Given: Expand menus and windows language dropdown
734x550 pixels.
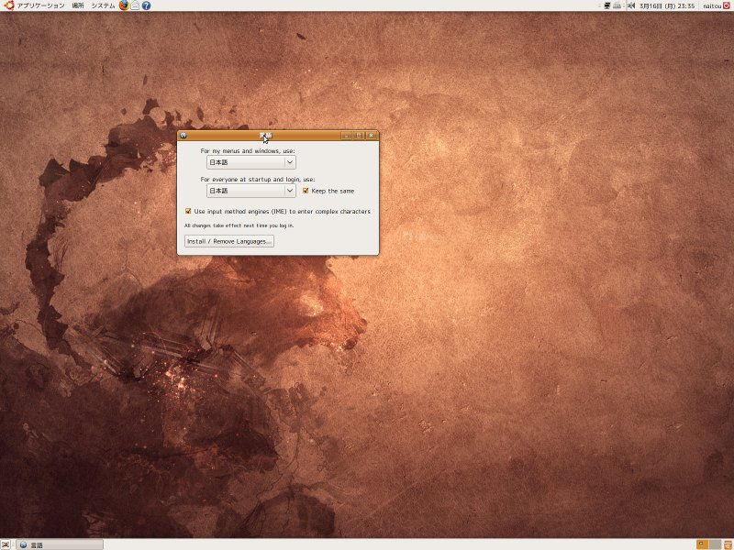Looking at the screenshot, I should (x=250, y=162).
